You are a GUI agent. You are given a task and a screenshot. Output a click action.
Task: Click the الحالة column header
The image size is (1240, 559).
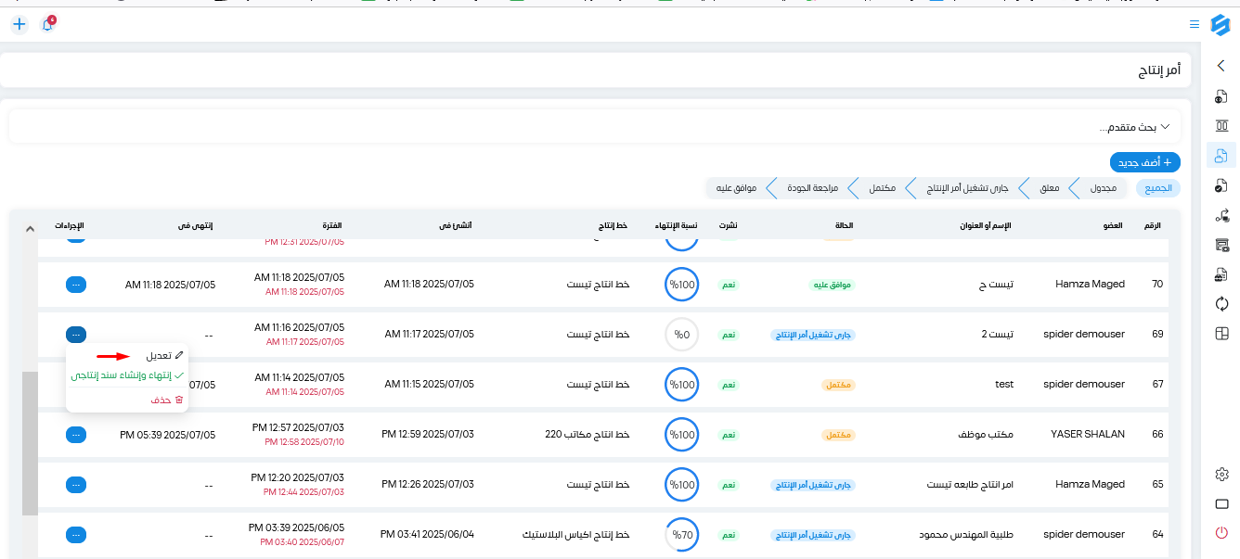(845, 226)
